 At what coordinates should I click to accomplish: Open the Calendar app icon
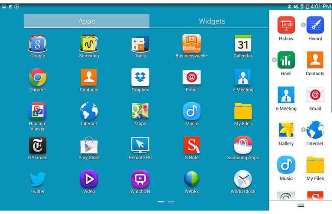click(x=243, y=43)
